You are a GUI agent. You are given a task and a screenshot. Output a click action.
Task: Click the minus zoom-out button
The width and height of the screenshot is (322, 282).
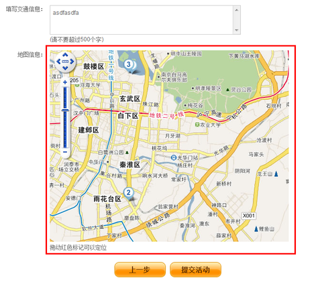click(x=65, y=152)
